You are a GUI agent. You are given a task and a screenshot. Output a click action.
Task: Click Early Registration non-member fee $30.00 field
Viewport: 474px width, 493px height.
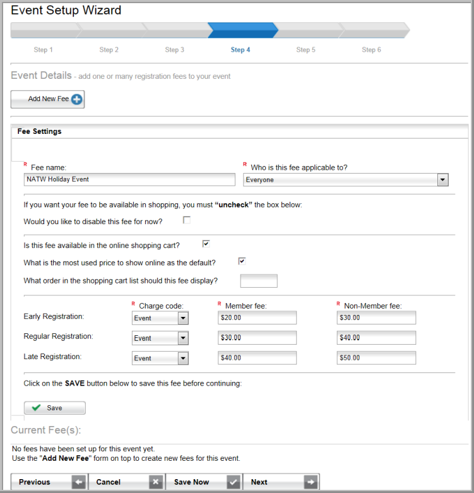(x=376, y=318)
